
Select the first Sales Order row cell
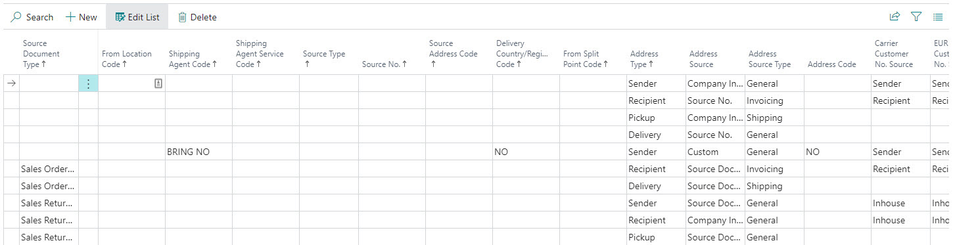(49, 169)
